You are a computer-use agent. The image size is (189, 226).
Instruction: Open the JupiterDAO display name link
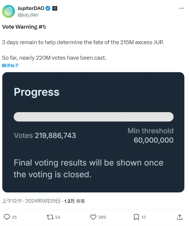click(x=31, y=8)
